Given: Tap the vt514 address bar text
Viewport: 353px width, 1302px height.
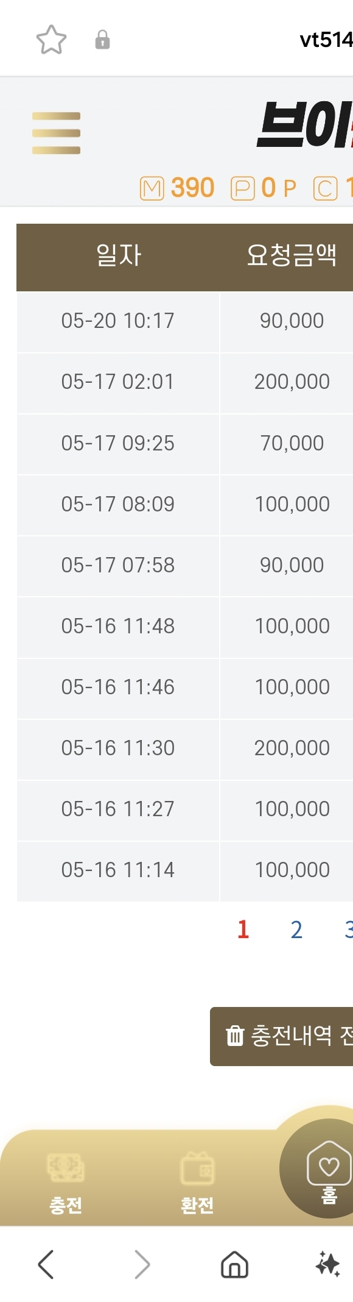Looking at the screenshot, I should (x=326, y=40).
